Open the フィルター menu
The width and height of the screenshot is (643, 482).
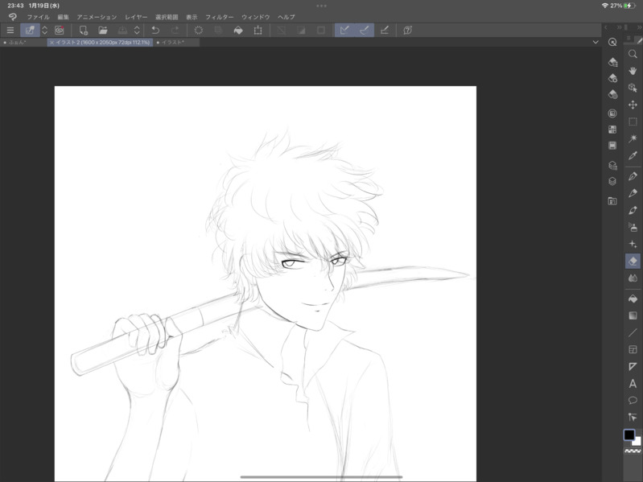(220, 17)
